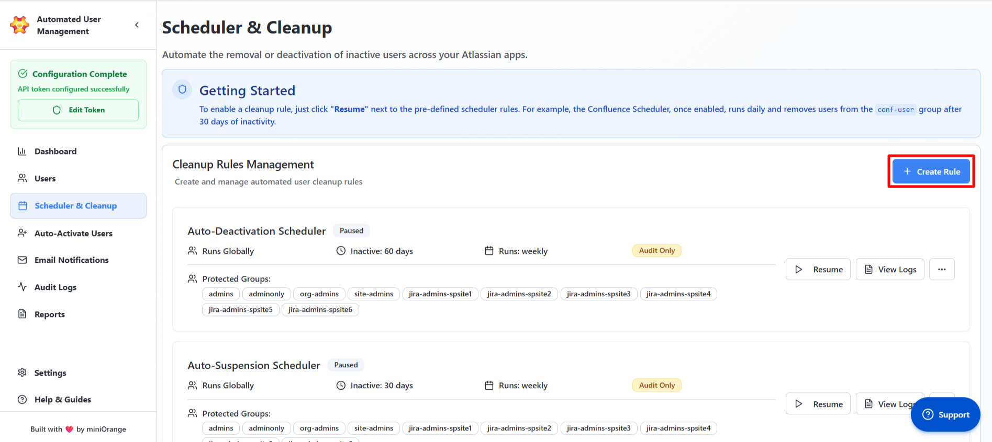The width and height of the screenshot is (992, 442).
Task: Click the Dashboard bar chart icon
Action: 22,152
